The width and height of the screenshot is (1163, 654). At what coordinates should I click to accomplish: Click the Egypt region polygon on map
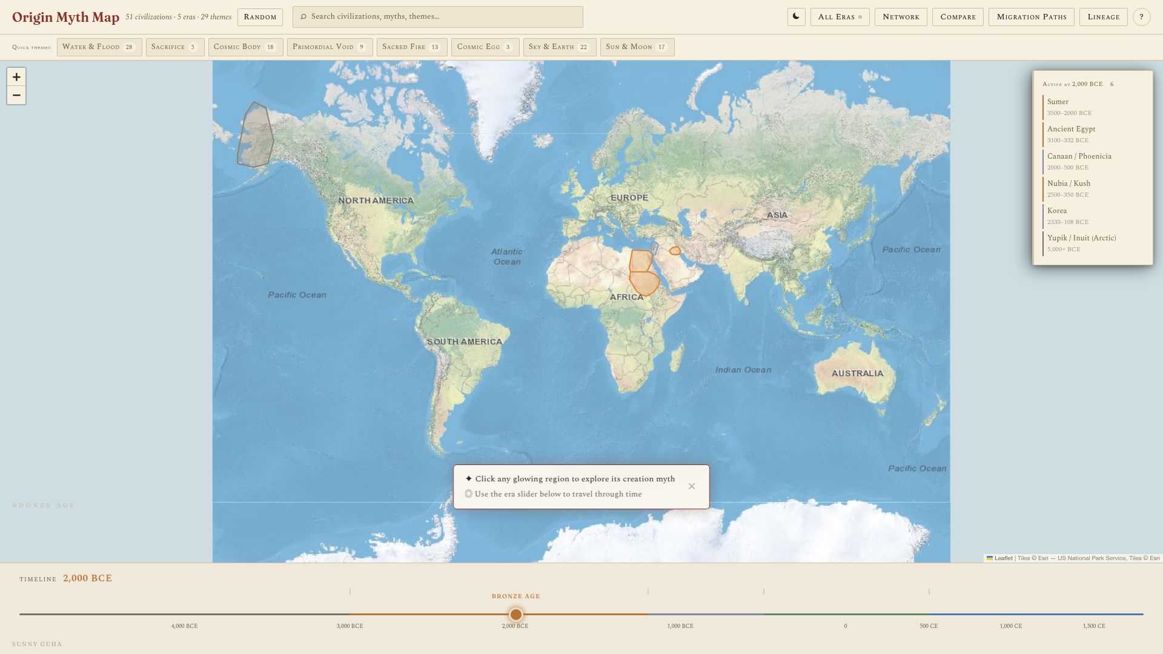click(640, 261)
